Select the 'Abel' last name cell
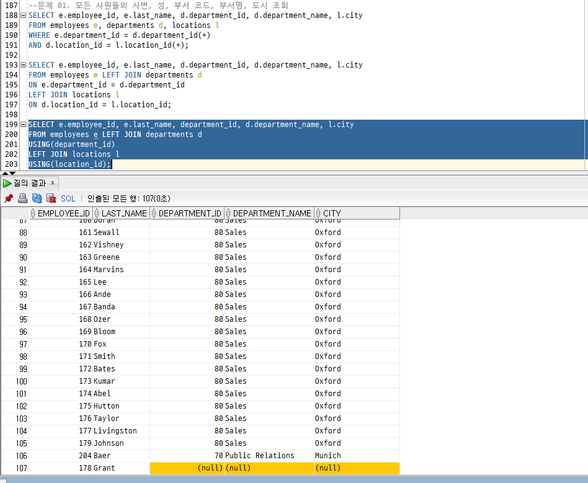 (x=121, y=393)
